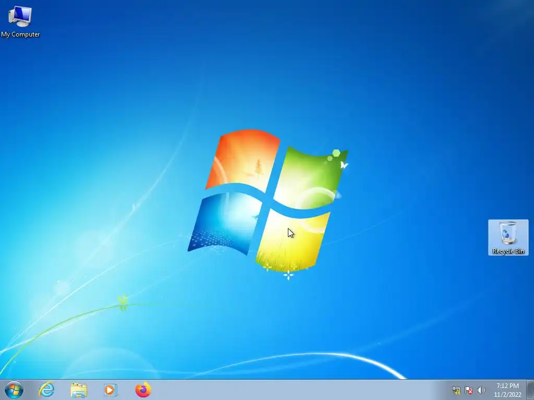Viewport: 534px width, 400px height.
Task: Click the 11/2/2022 date in tray
Action: pyautogui.click(x=507, y=395)
